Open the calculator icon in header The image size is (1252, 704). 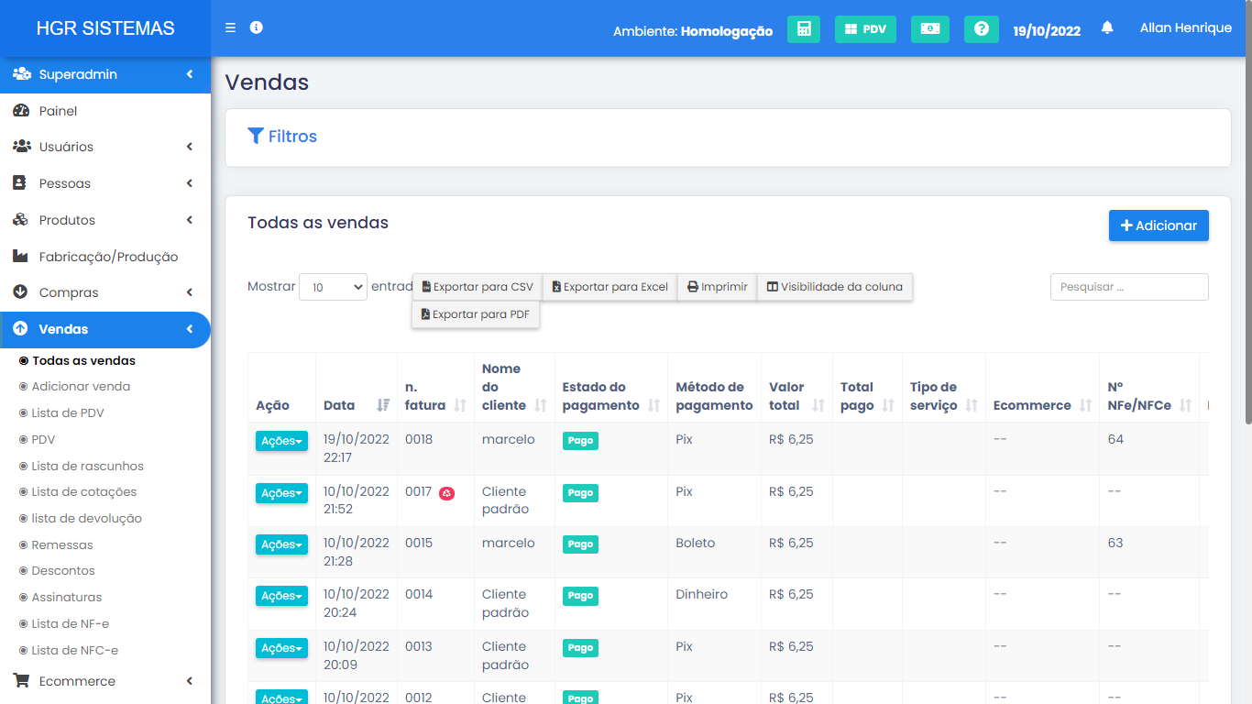point(803,29)
